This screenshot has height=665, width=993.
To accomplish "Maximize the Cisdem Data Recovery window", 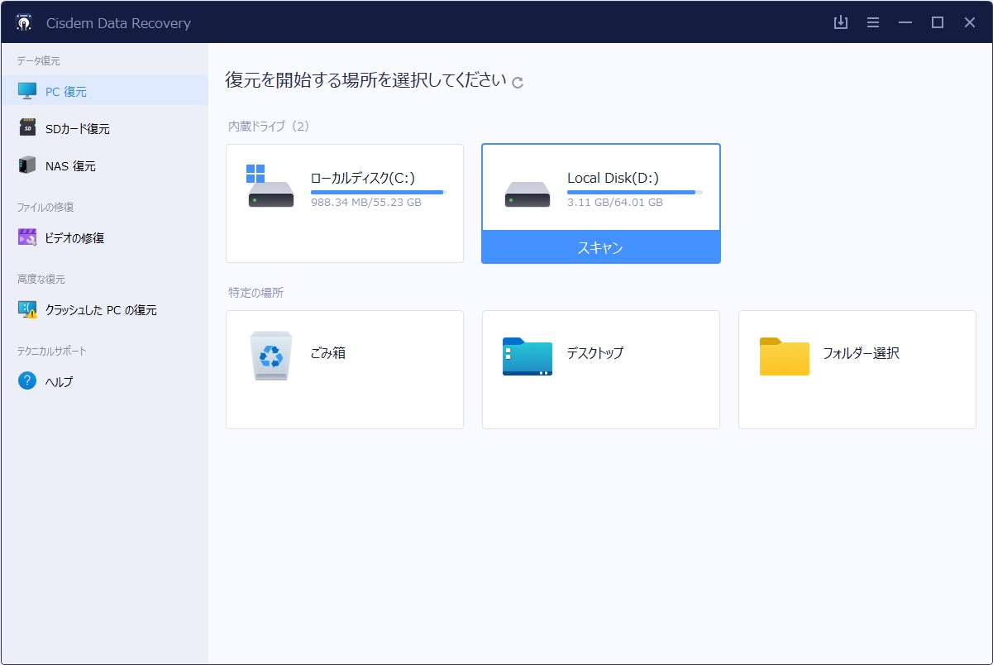I will pos(938,22).
